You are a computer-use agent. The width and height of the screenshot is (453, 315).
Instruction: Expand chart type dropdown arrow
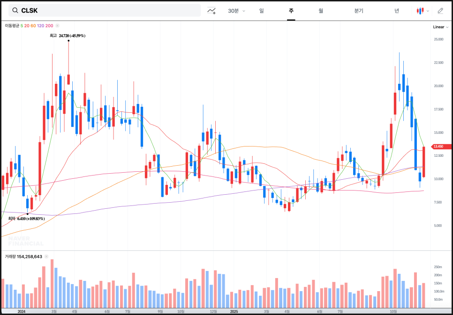point(428,11)
